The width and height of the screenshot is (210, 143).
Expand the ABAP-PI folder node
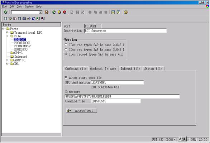coord(7,60)
